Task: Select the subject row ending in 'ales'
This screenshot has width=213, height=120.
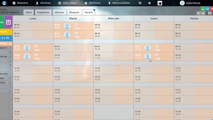Action: click(x=6, y=78)
